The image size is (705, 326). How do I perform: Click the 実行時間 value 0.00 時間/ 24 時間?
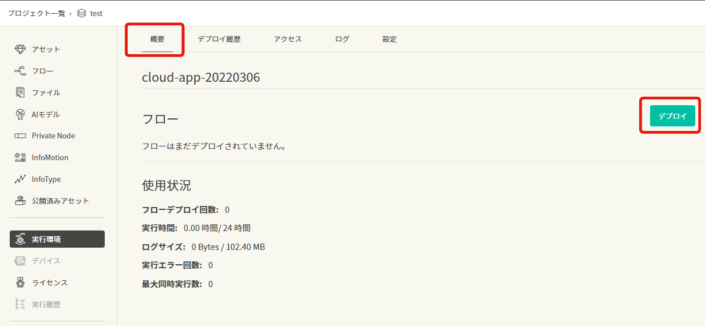(217, 228)
